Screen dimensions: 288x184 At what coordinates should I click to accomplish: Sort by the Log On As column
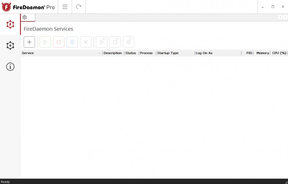coord(218,53)
